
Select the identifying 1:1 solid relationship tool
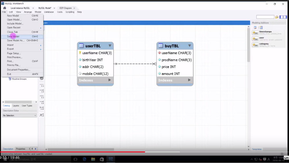[42, 97]
